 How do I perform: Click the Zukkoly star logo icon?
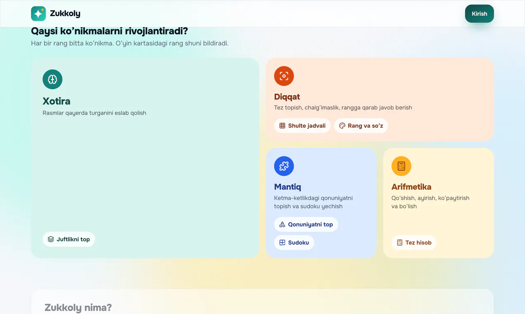tap(38, 14)
